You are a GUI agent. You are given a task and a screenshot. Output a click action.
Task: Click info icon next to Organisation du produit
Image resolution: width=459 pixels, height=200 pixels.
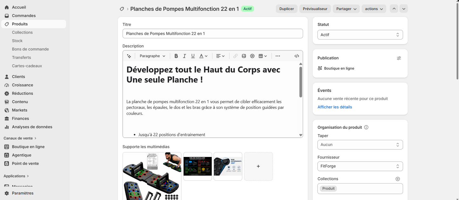click(x=366, y=128)
